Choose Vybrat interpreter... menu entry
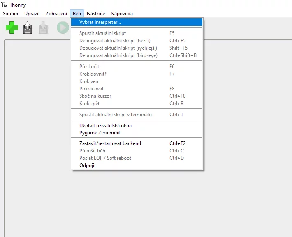The image size is (292, 237). point(137,22)
